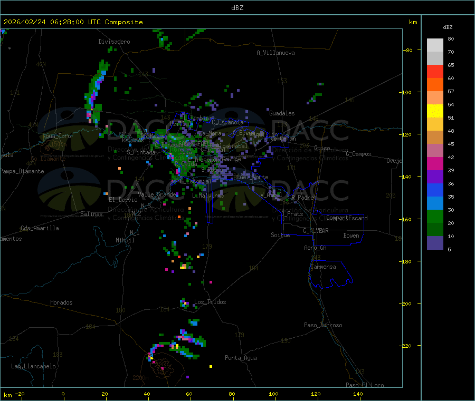Click the Paso_Barroso map label

pyautogui.click(x=323, y=325)
